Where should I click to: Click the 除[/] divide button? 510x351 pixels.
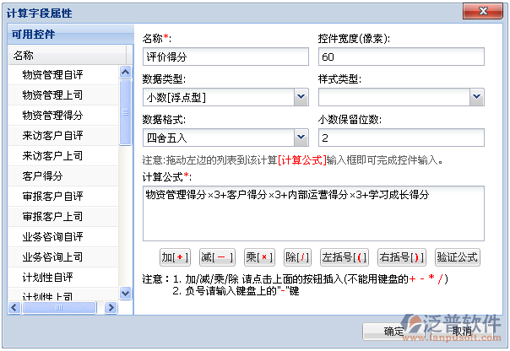click(x=299, y=256)
